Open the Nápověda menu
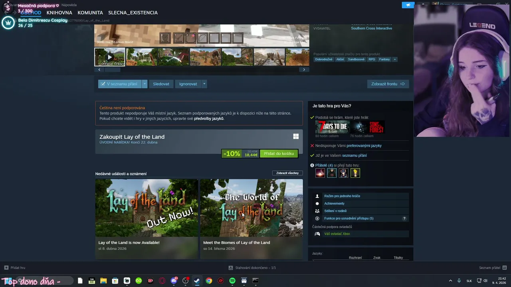 69,5
